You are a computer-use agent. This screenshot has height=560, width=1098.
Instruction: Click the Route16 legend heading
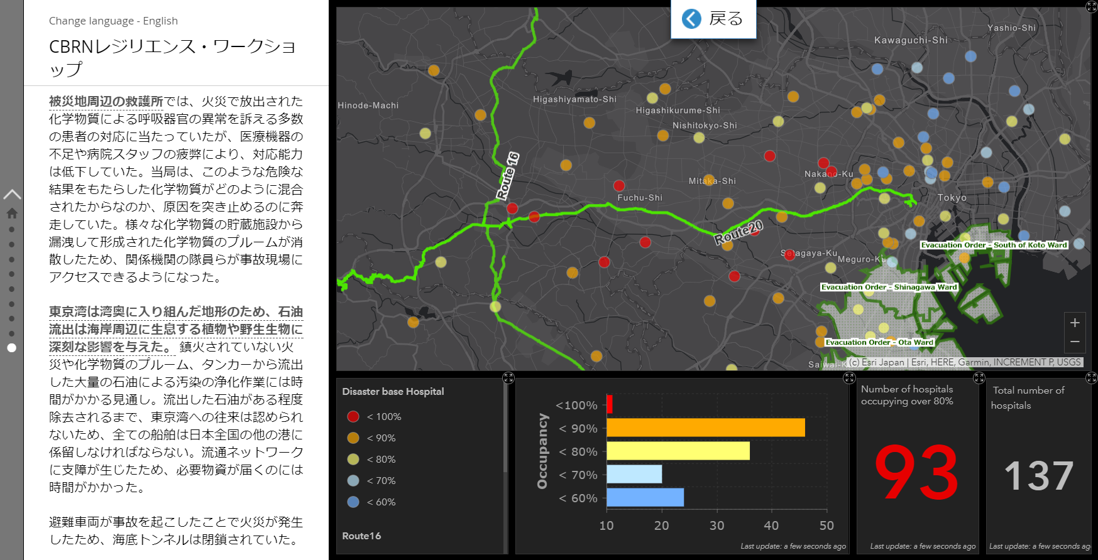(x=361, y=536)
